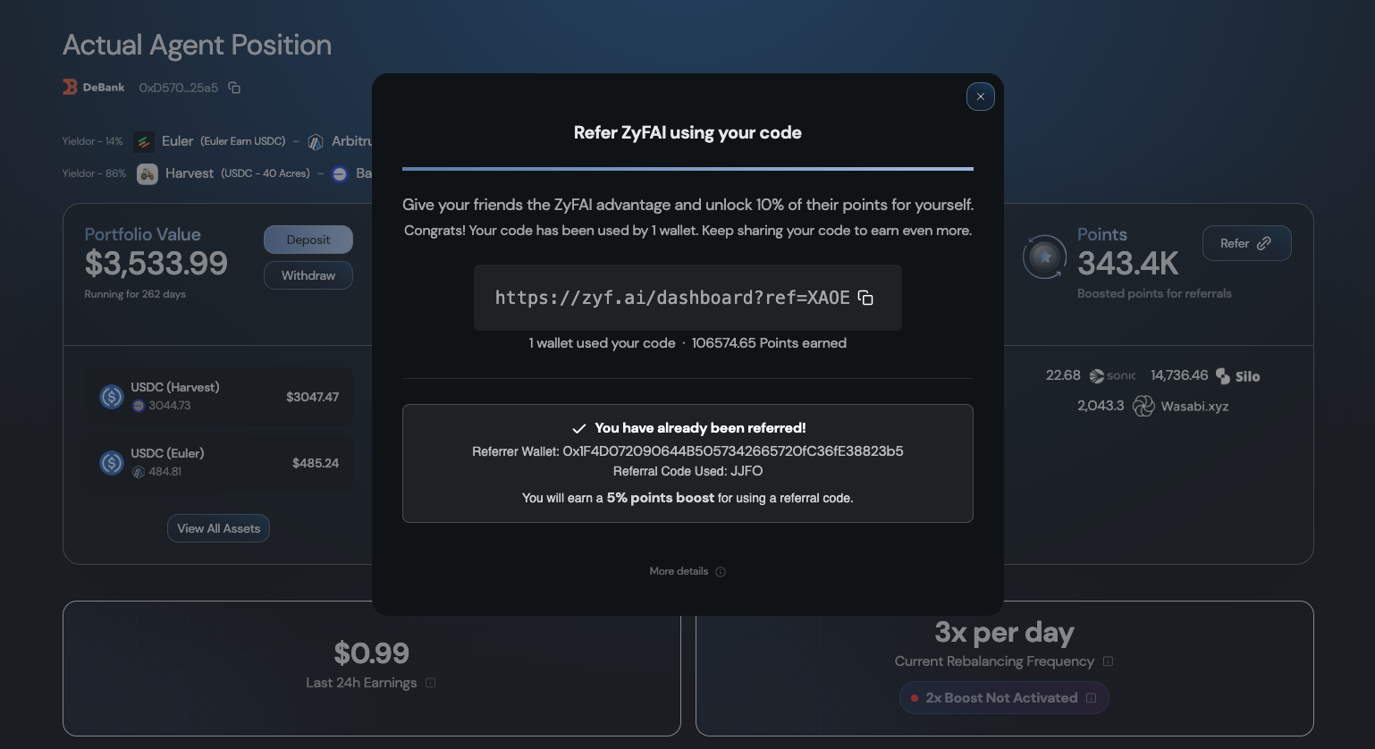Click the info icon beside More details
Image resolution: width=1375 pixels, height=749 pixels.
721,572
